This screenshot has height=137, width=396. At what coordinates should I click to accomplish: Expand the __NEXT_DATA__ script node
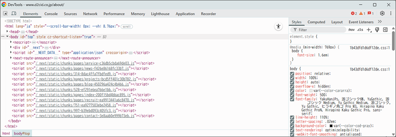tap(11, 53)
